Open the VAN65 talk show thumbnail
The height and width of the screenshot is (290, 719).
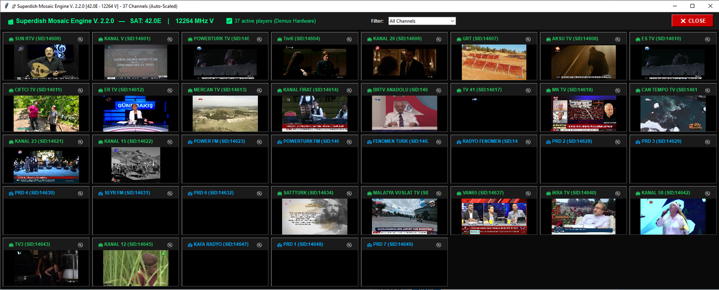point(494,216)
